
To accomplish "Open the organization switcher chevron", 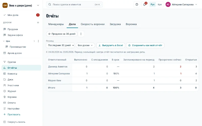I will (x=38, y=5).
